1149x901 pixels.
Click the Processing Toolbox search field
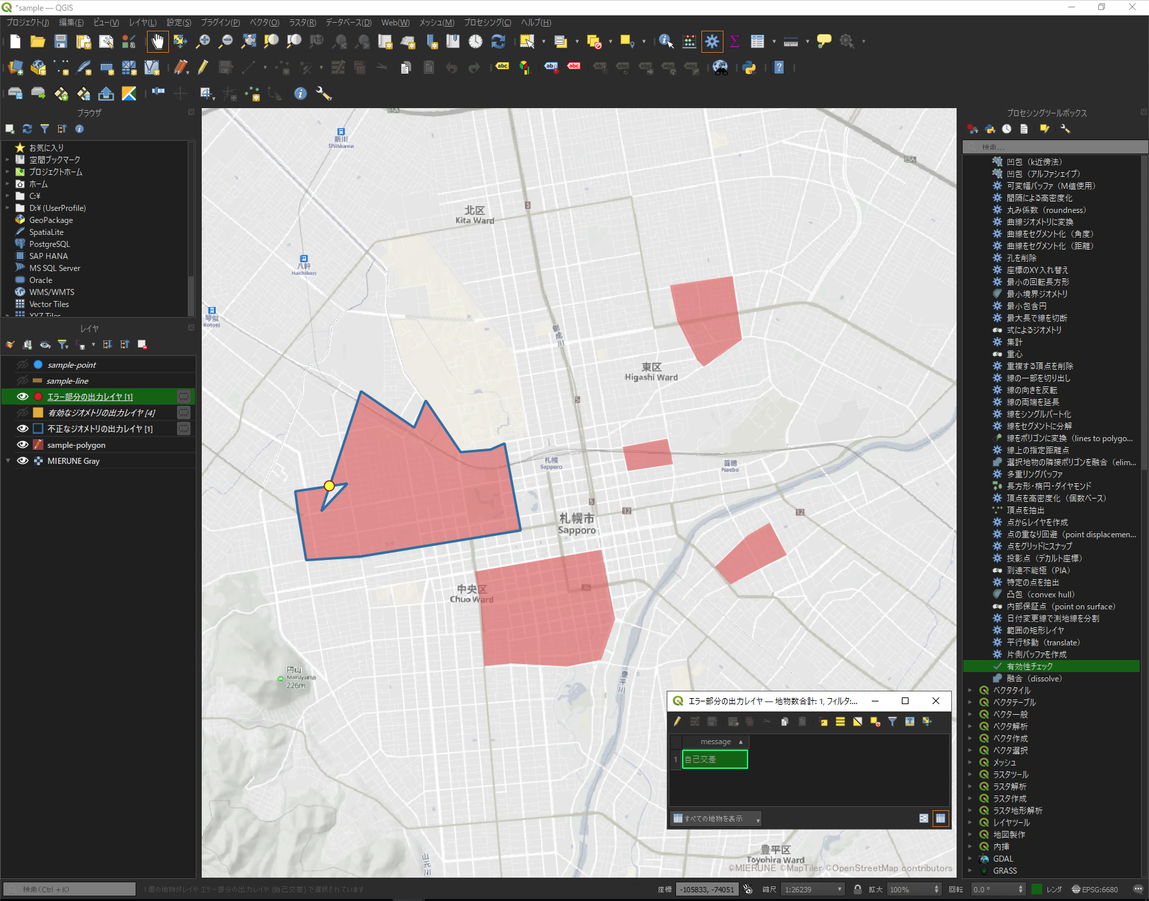(x=1055, y=147)
